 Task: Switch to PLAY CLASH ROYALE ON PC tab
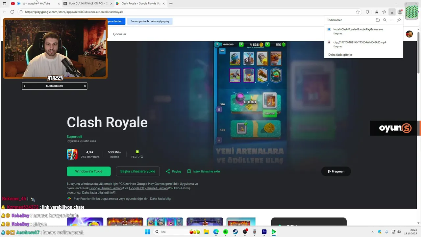pyautogui.click(x=87, y=4)
